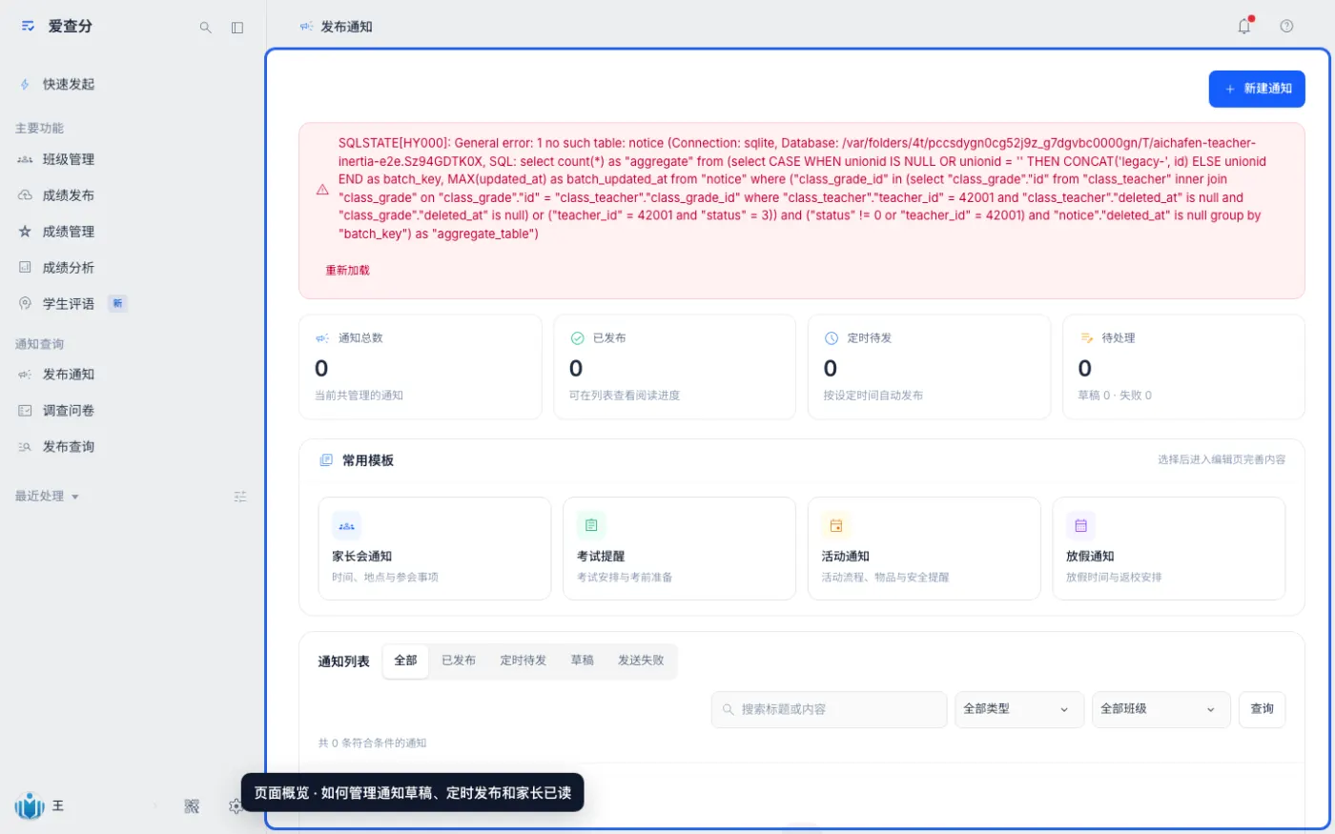Select the 放假通知 template
The height and width of the screenshot is (834, 1335).
coord(1169,548)
